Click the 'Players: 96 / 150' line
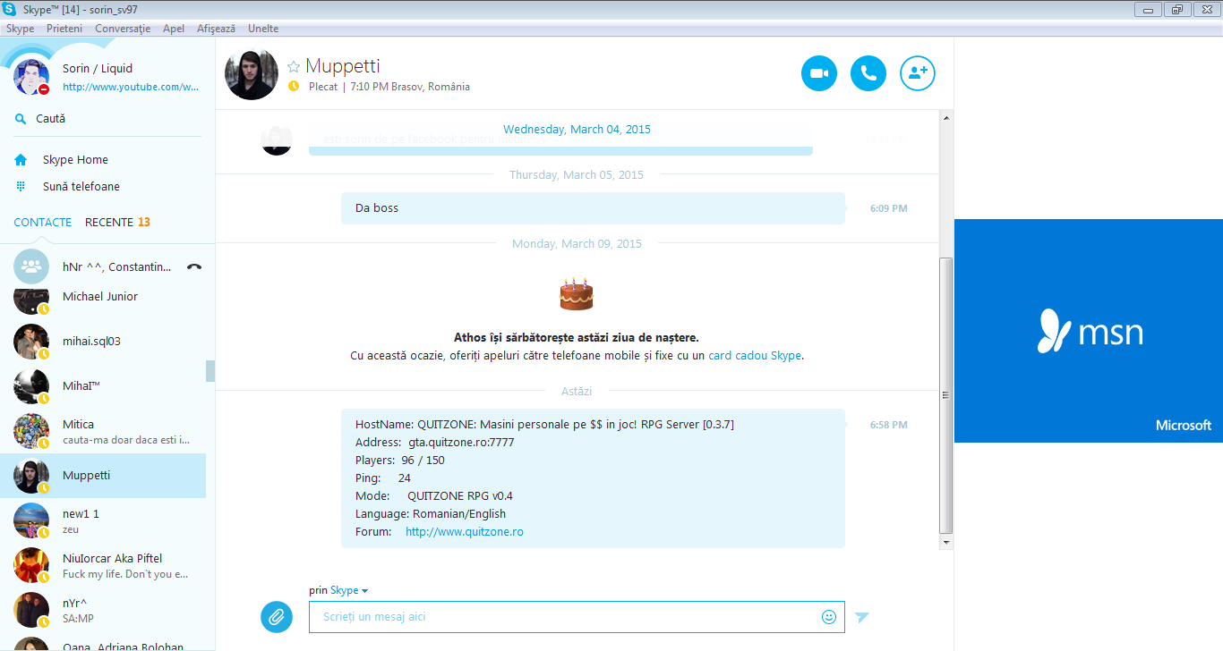The width and height of the screenshot is (1223, 651). [400, 461]
